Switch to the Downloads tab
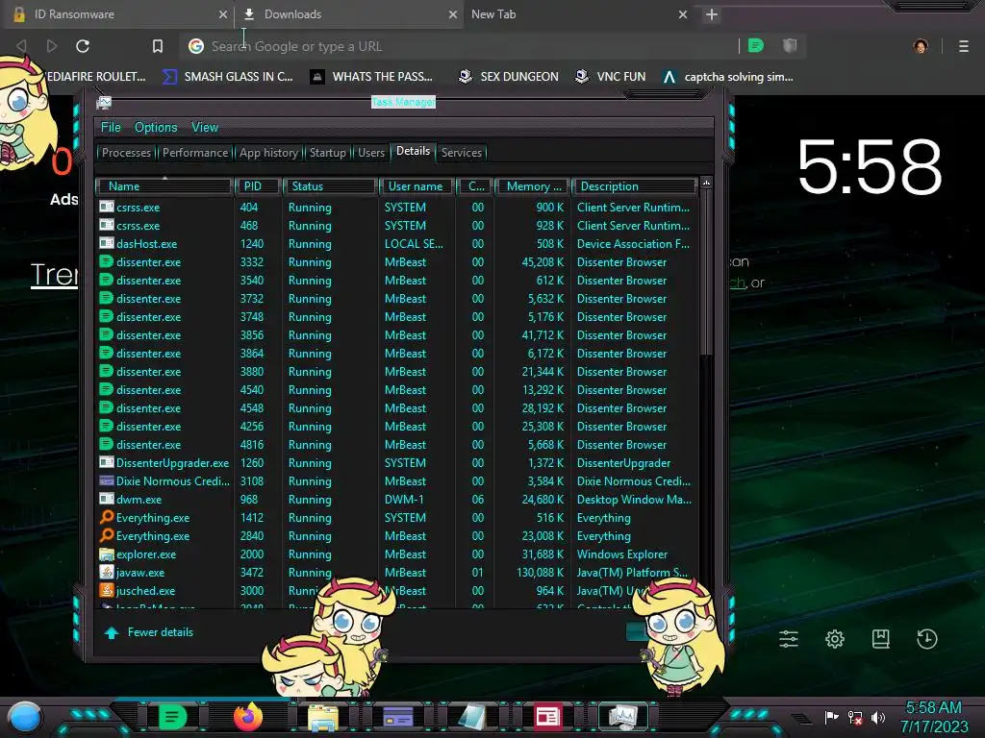Screen dimensions: 985x738 (x=348, y=13)
